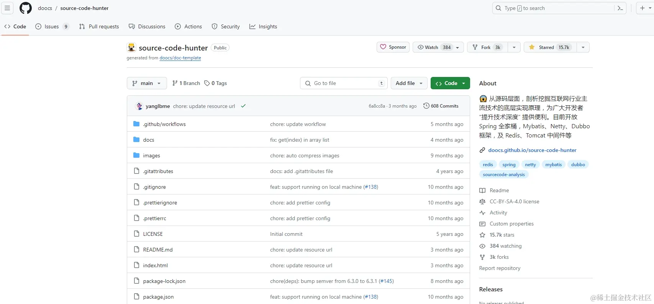The height and width of the screenshot is (304, 654).
Task: Switch to Pull requests tab
Action: pos(99,26)
